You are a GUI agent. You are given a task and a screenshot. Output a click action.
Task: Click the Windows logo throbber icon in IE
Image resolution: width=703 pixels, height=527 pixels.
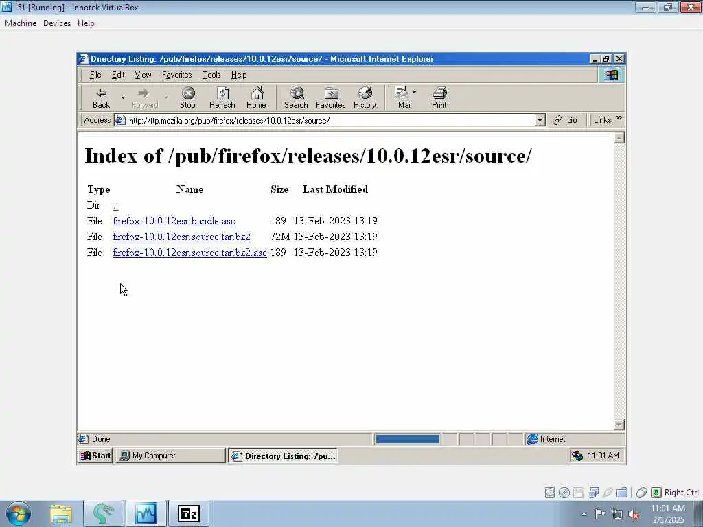click(x=611, y=75)
